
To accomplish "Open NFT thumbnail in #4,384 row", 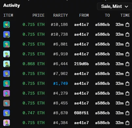I will (7, 123).
